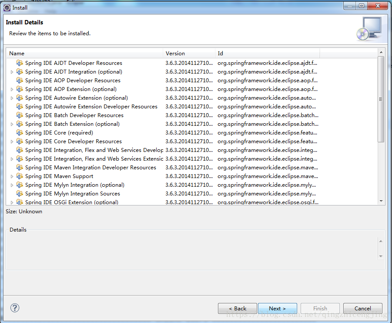The image size is (392, 323).
Task: Expand Spring IDE Maven Support node
Action: pos(12,176)
